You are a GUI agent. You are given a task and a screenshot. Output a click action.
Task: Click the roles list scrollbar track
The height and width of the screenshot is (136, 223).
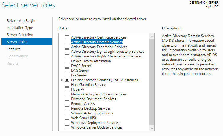[x=152, y=82]
